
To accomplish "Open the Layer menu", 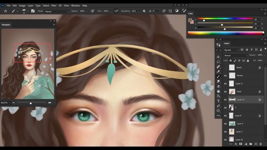I will (x=30, y=5).
